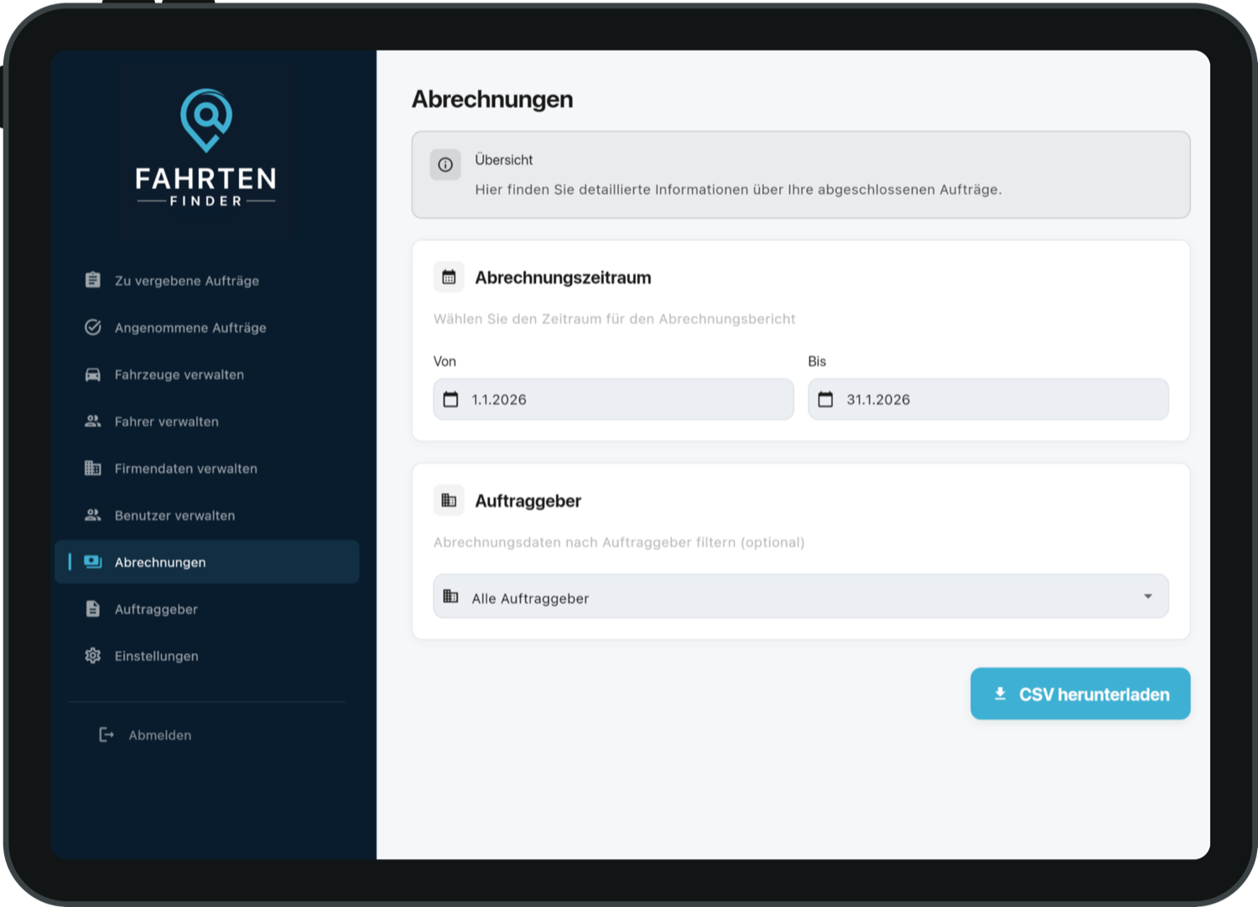Click the Von date field showing 1.1.2026
The height and width of the screenshot is (907, 1258).
click(x=614, y=399)
